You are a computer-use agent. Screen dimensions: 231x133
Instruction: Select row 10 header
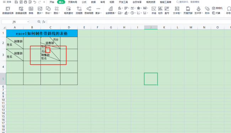point(3,100)
